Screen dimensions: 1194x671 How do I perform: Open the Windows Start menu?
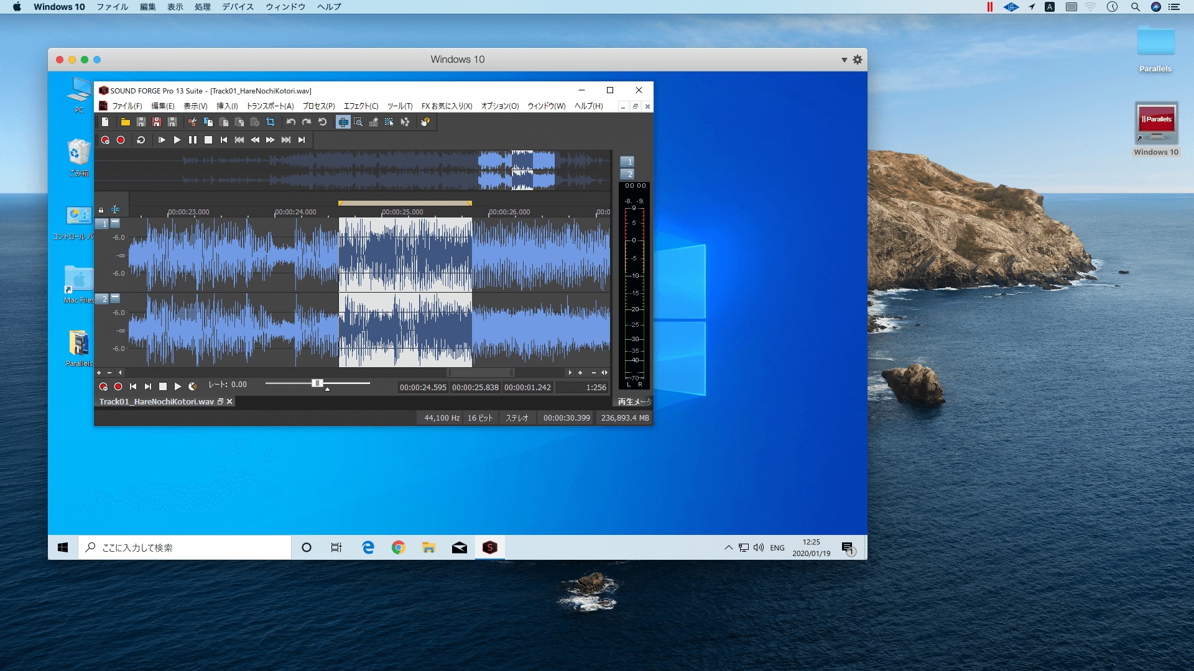click(x=63, y=547)
